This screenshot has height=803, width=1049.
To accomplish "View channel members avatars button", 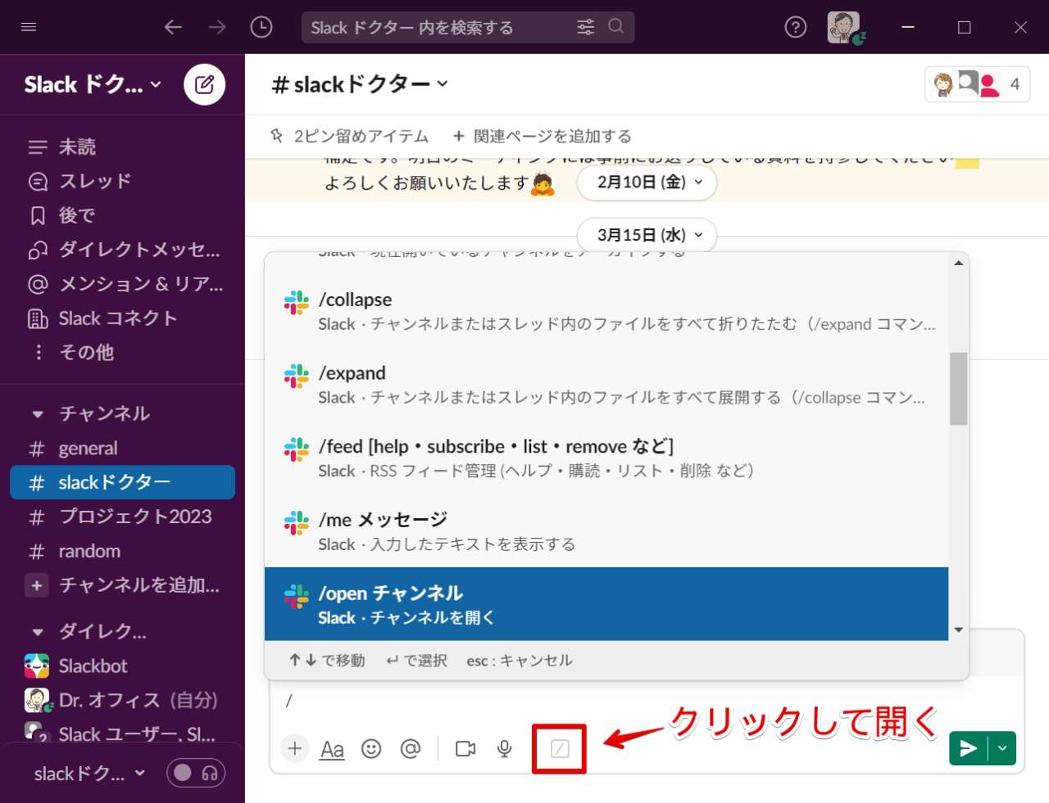I will (977, 84).
